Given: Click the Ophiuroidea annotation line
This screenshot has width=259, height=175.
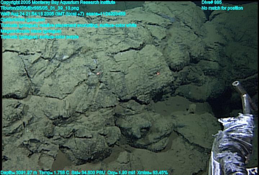Looking at the screenshot, I should click(23, 20).
